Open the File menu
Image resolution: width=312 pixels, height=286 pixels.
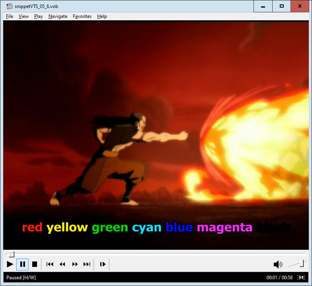pyautogui.click(x=10, y=16)
